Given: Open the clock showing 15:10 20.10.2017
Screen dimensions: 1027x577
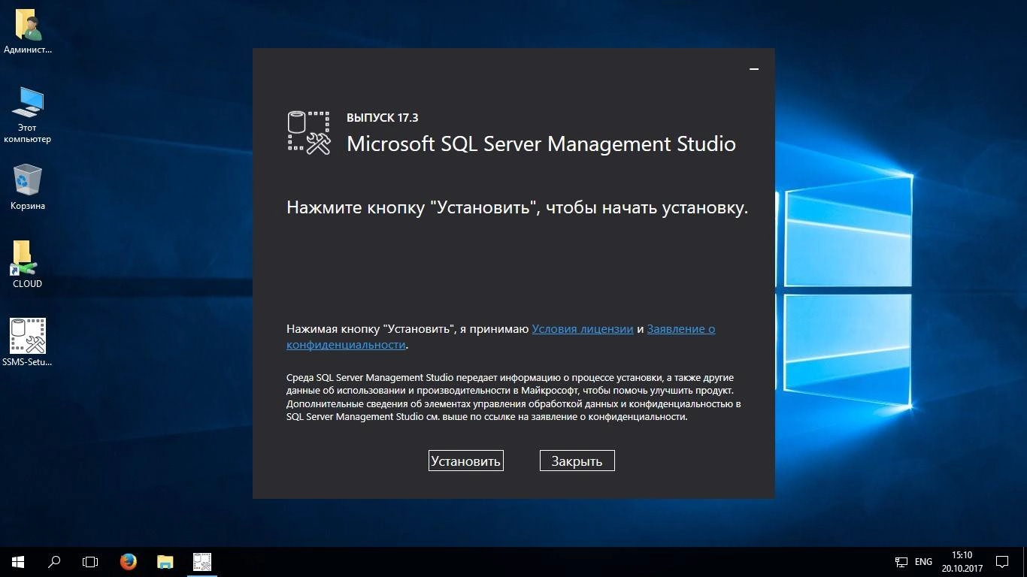Looking at the screenshot, I should (962, 561).
